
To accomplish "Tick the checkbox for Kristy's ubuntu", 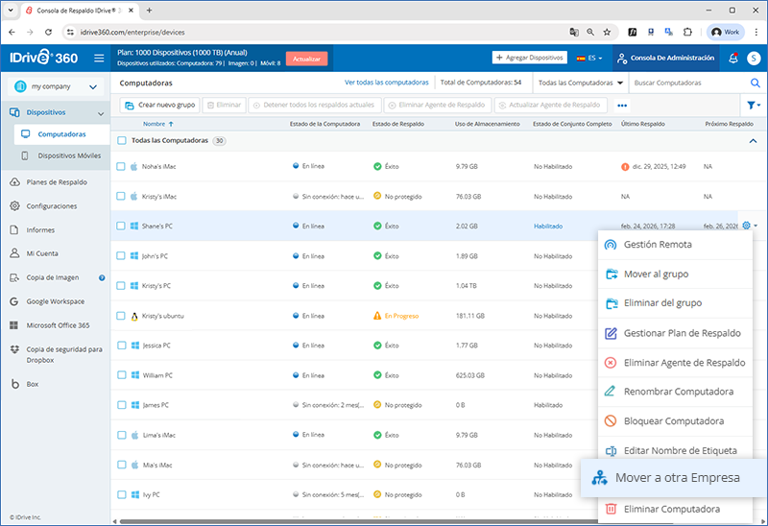I will click(121, 316).
